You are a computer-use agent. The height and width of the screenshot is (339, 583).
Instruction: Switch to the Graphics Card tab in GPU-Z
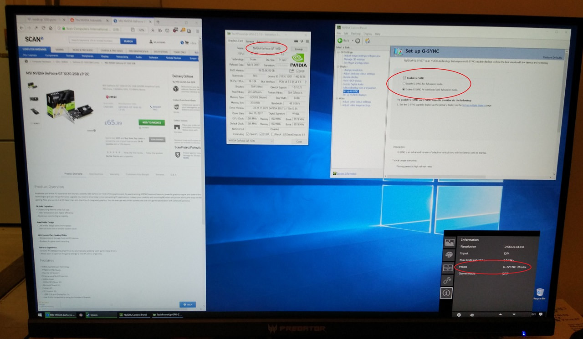pyautogui.click(x=235, y=41)
